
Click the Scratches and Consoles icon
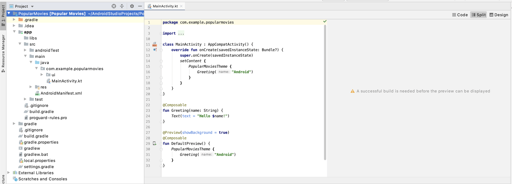tap(15, 179)
